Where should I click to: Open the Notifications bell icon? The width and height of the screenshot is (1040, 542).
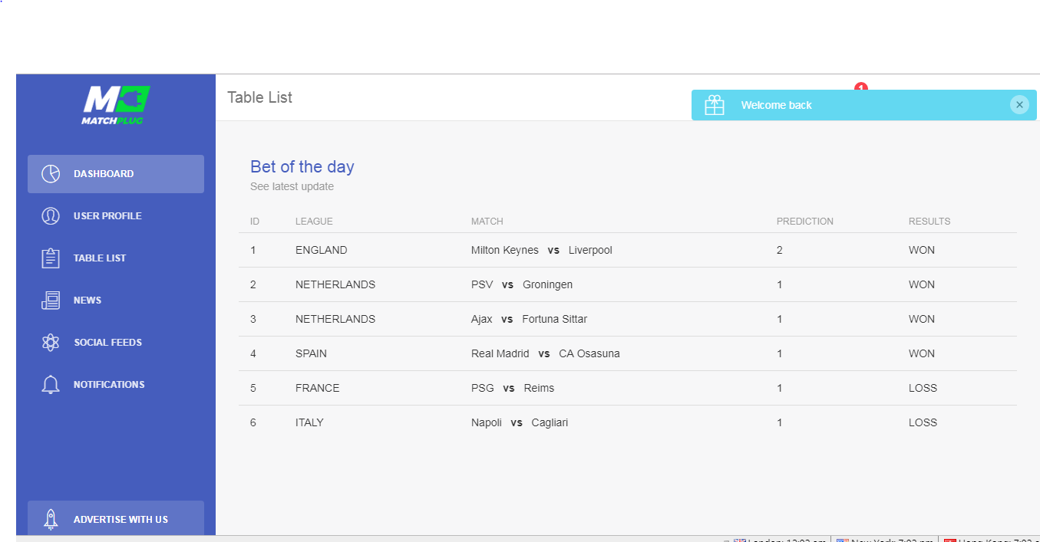[51, 385]
